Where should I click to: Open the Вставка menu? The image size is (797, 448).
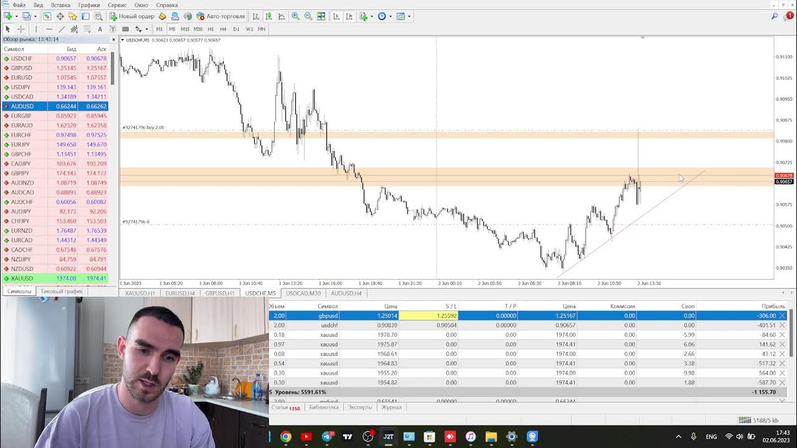tap(60, 5)
